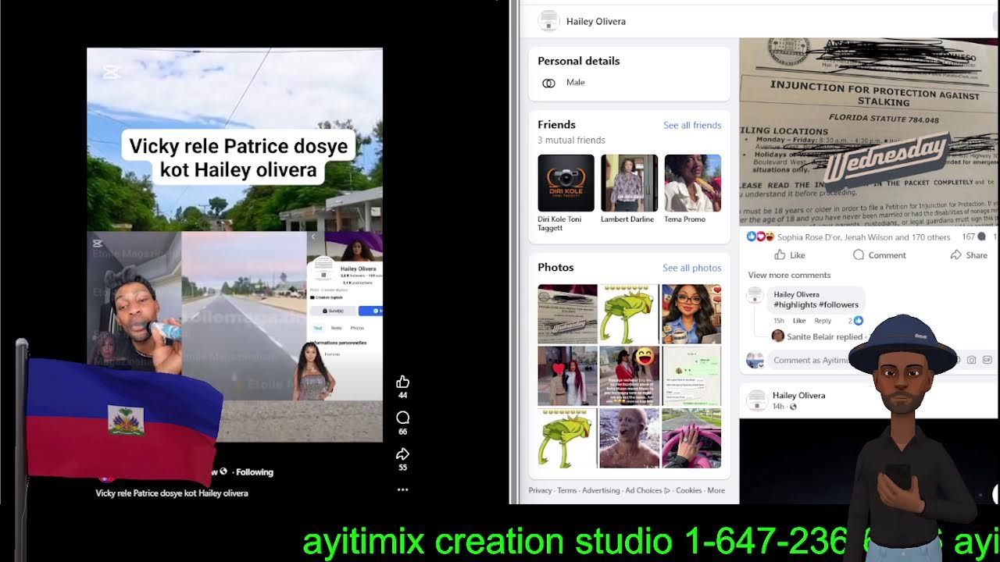Click the #highlights hashtag in comment
1000x562 pixels.
pos(794,304)
